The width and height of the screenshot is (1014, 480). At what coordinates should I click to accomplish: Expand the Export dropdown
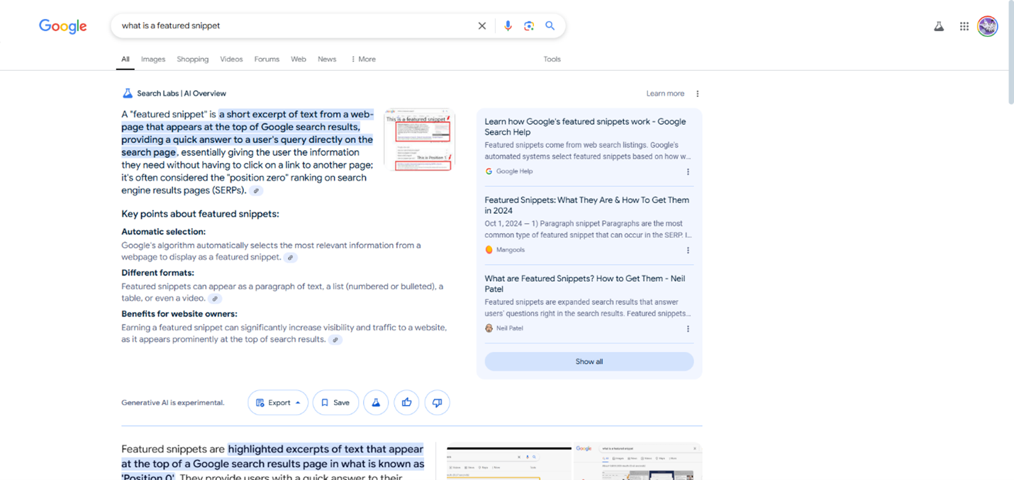[278, 403]
